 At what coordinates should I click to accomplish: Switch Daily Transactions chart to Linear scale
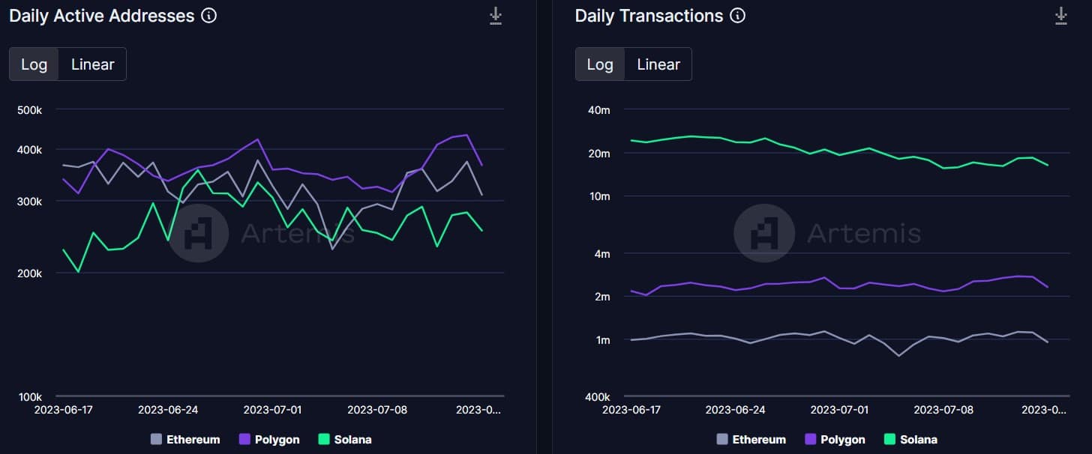[658, 64]
